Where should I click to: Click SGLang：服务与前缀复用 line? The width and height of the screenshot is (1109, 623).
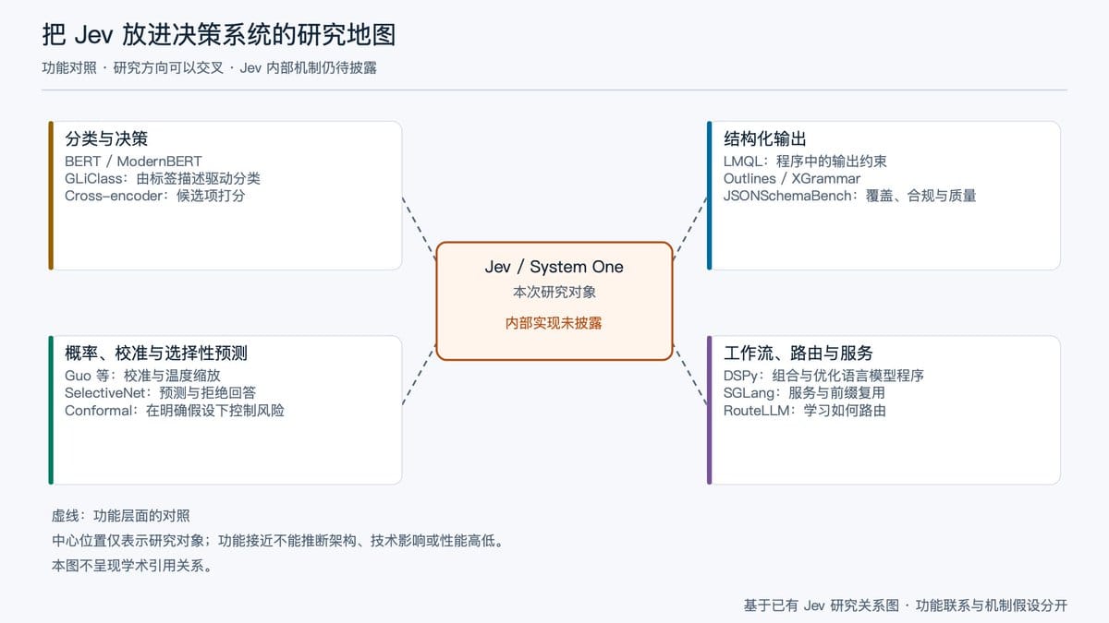(x=804, y=392)
